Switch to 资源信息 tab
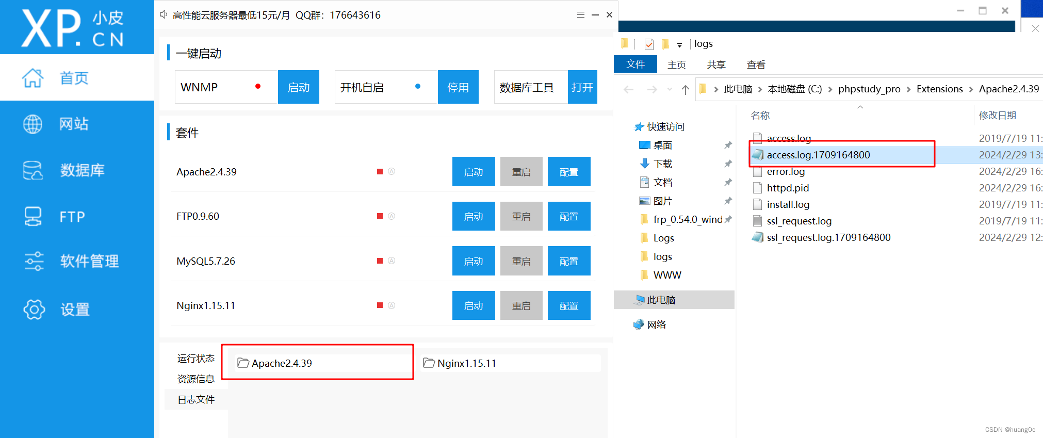This screenshot has height=438, width=1043. [x=196, y=379]
